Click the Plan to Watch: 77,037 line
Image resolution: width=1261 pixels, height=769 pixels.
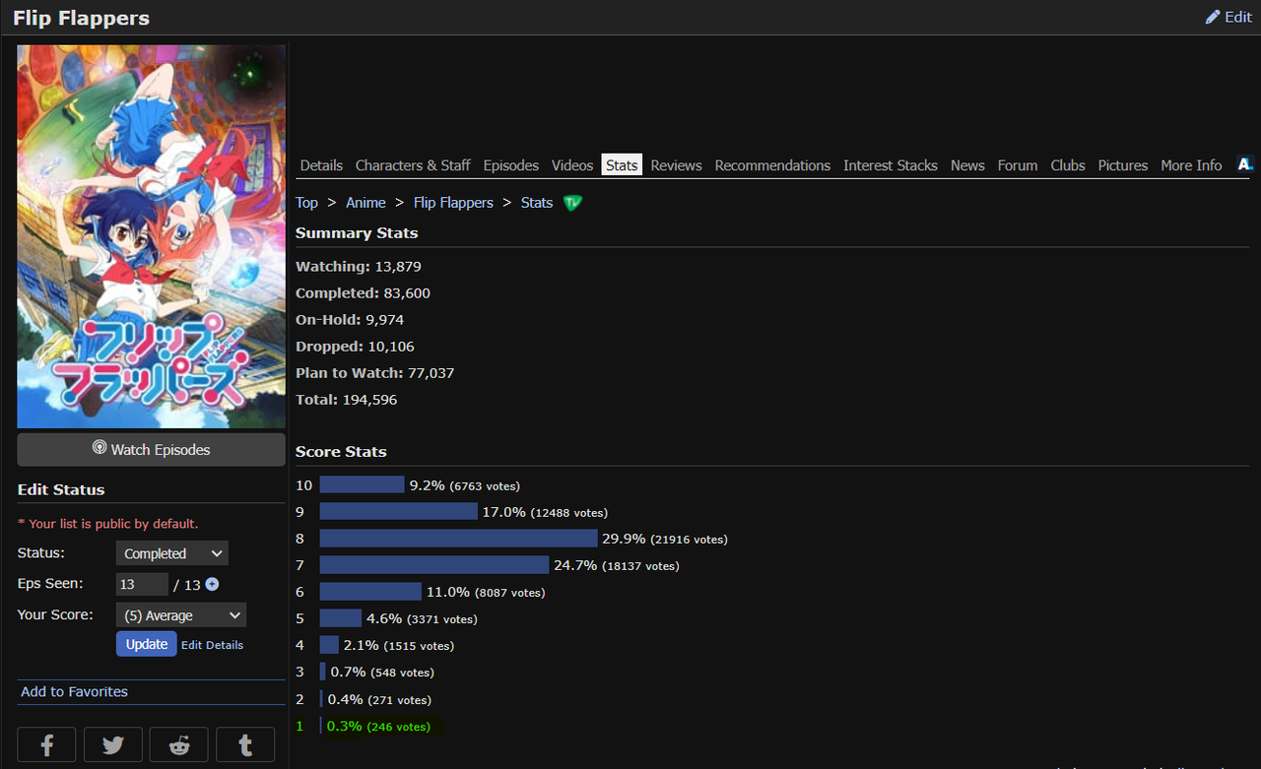click(374, 373)
